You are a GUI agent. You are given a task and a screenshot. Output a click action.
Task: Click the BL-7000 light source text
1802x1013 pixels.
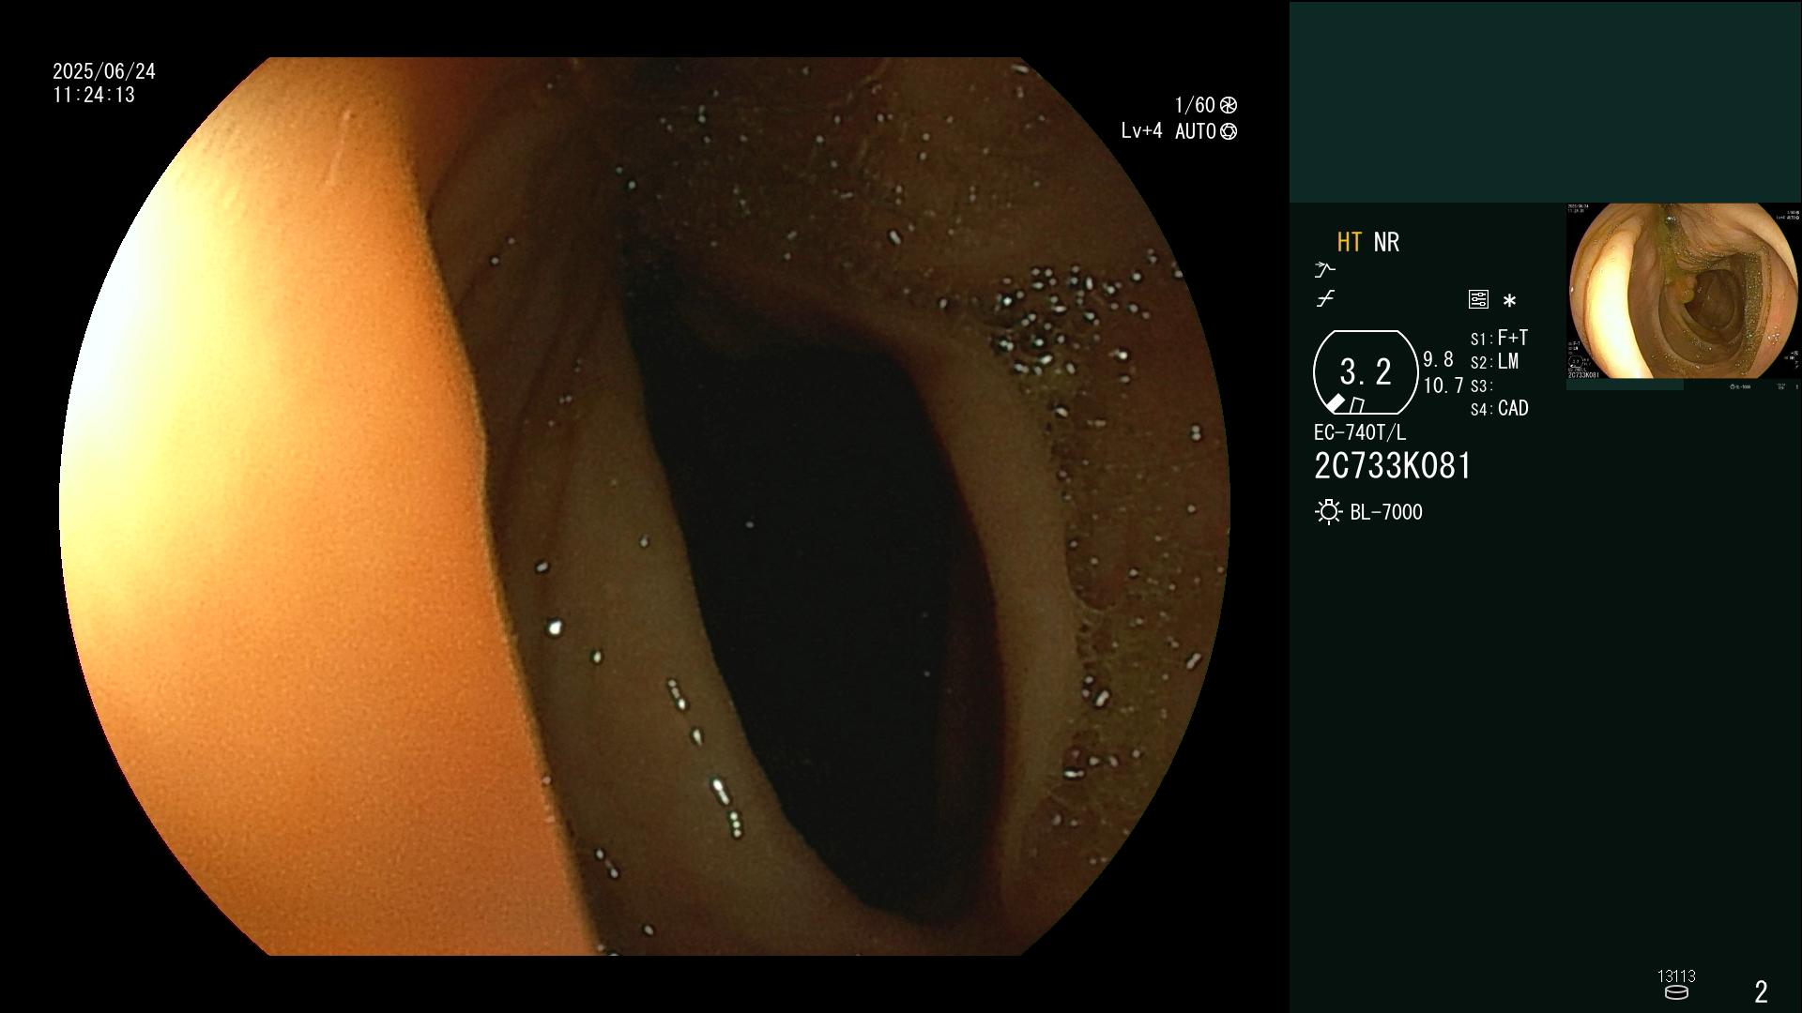point(1386,512)
